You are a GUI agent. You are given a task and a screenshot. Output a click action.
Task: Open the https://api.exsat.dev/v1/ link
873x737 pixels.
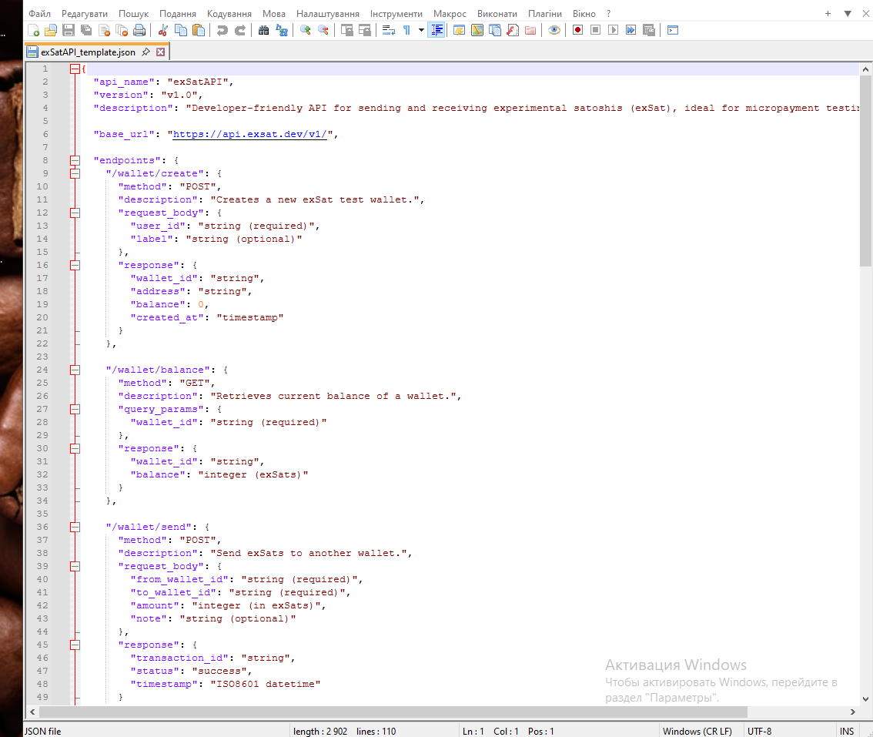tap(249, 134)
